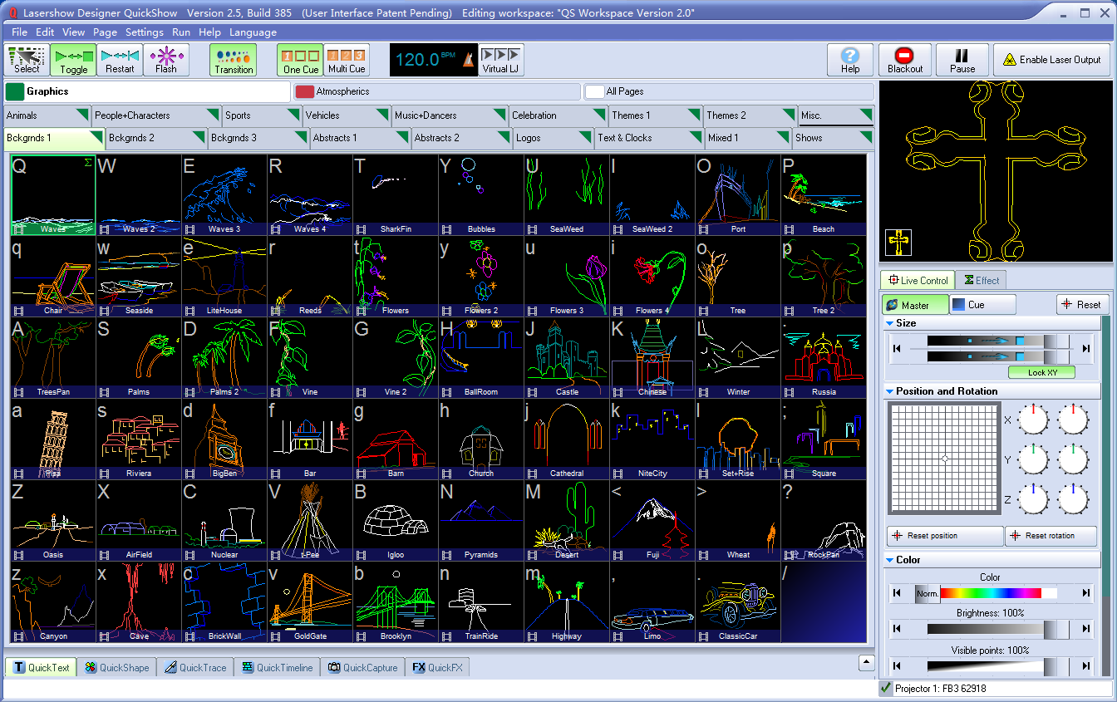This screenshot has height=702, width=1117.
Task: Switch to Effect tab
Action: point(982,280)
